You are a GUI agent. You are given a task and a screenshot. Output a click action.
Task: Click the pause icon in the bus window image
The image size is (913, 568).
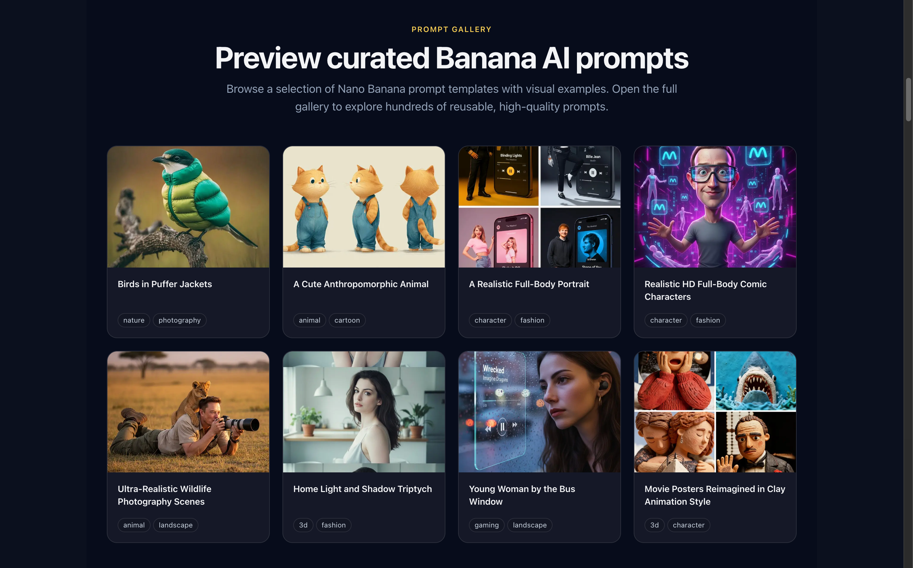(502, 427)
